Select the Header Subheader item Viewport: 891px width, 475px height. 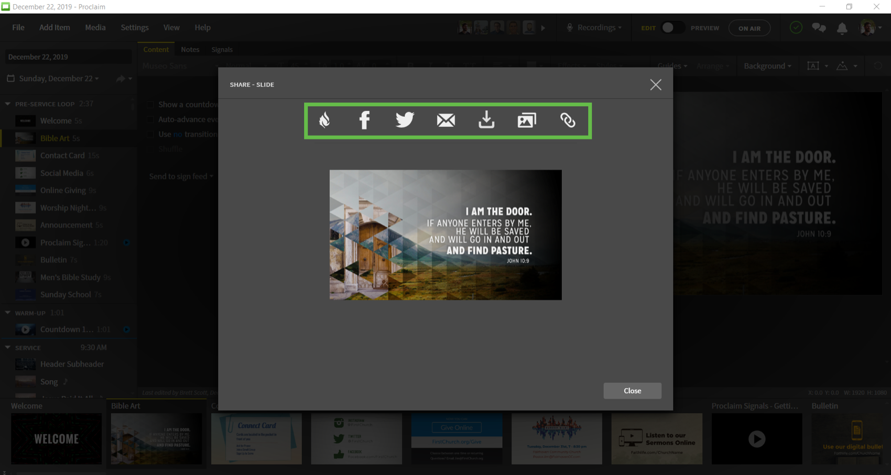[x=68, y=364]
